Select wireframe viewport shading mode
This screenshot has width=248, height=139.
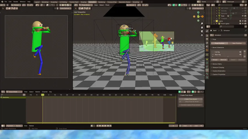click(193, 5)
